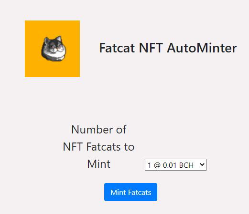Click the "Fatcat NFT AutoMinter" heading
Viewport: 249px width, 214px height.
click(x=168, y=48)
